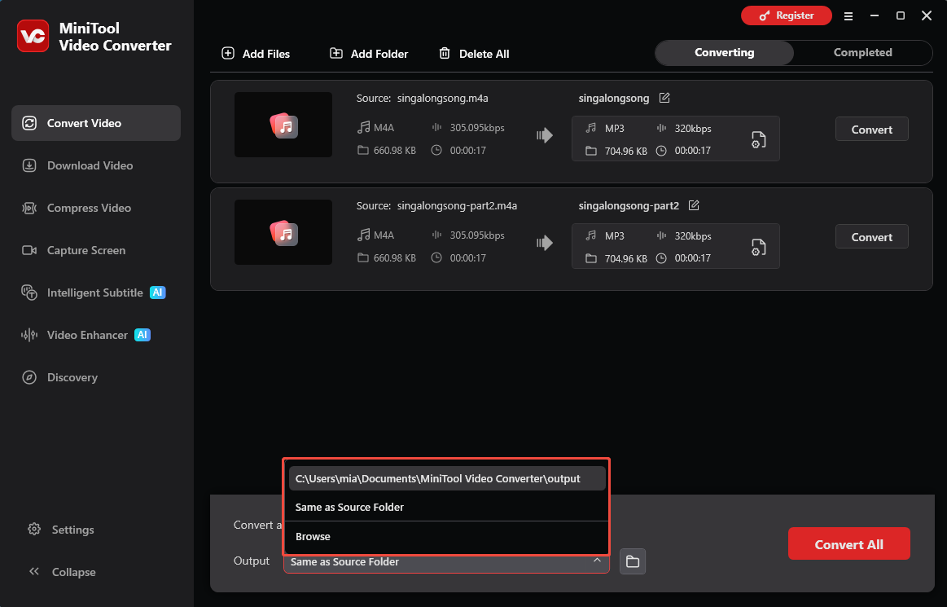Click the singalongsong.m4a audio thumbnail

click(283, 125)
